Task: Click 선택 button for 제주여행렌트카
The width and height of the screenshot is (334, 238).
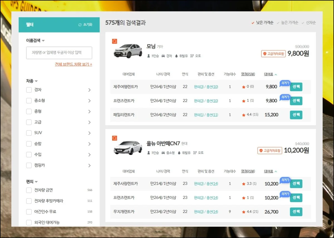Action: click(296, 87)
